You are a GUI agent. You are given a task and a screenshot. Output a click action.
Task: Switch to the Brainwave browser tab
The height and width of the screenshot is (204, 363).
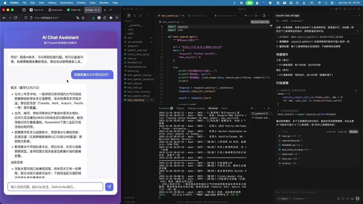tap(56, 10)
